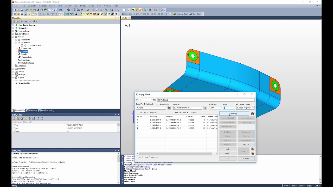Toggle the AutoCreate checkbox
Screen dimensions: 333x187
coord(158,104)
